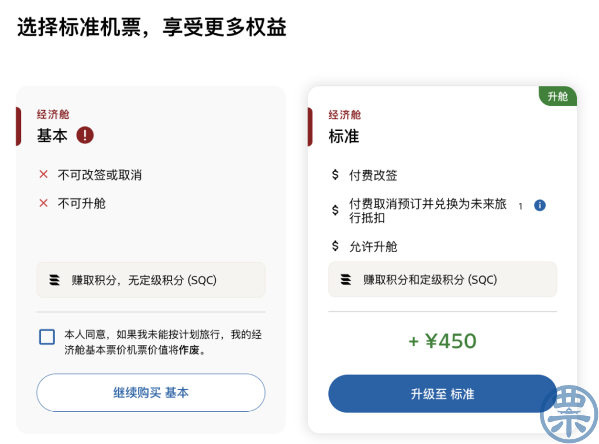Click the red warning icon beside 基本
The height and width of the screenshot is (444, 599).
point(85,135)
